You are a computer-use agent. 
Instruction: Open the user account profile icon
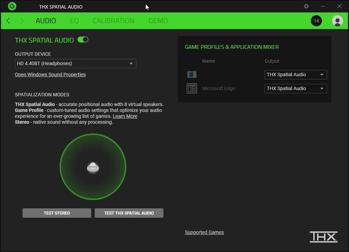(x=337, y=20)
